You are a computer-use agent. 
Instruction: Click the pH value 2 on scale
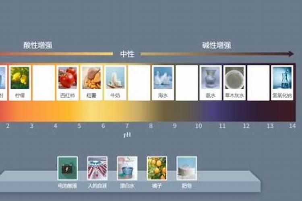click(8, 126)
